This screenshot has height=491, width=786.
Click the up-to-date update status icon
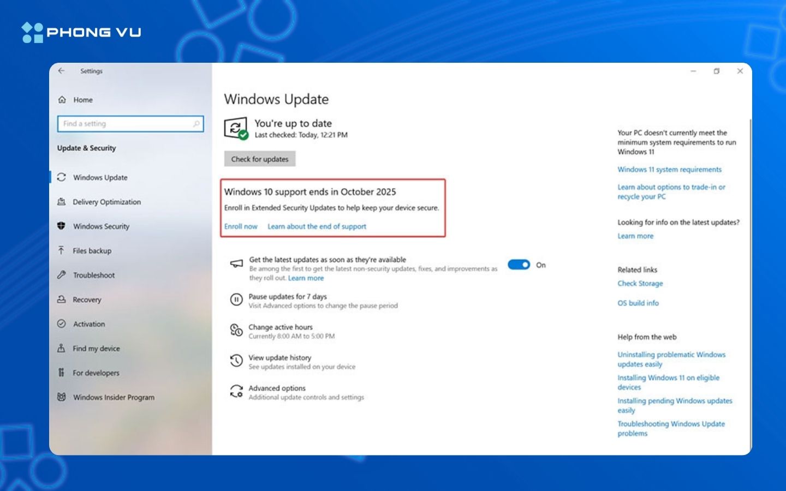click(236, 129)
